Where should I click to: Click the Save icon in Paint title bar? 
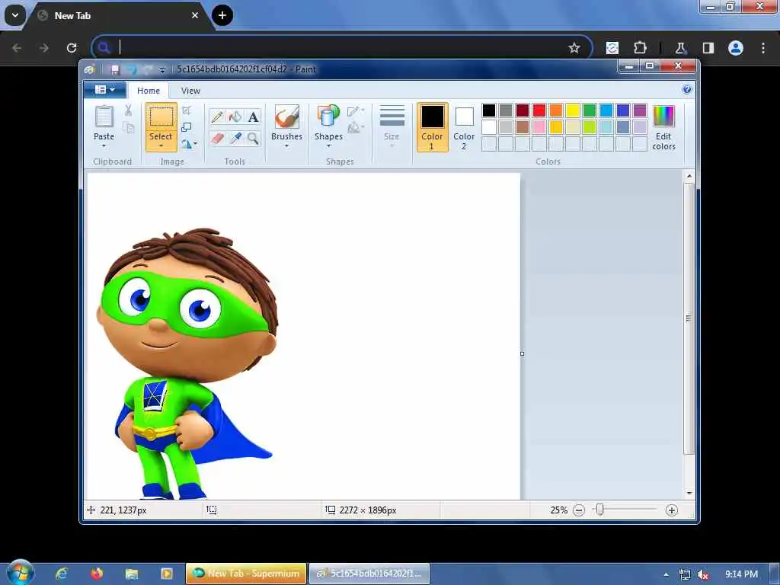[x=115, y=69]
